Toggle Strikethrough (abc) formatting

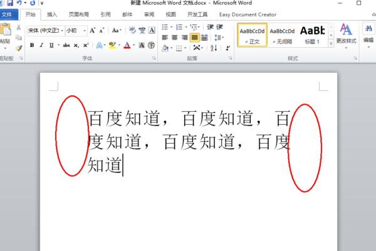[66, 45]
